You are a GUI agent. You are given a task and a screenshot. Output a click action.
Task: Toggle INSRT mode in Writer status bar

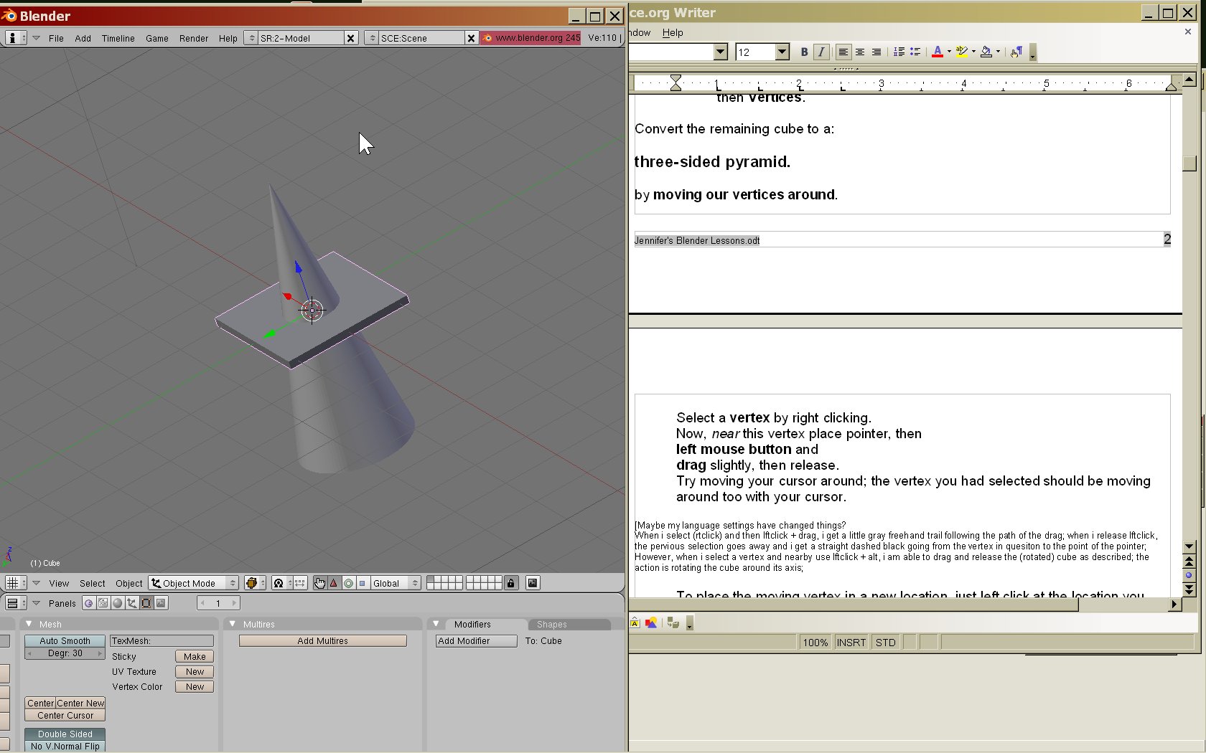(851, 643)
